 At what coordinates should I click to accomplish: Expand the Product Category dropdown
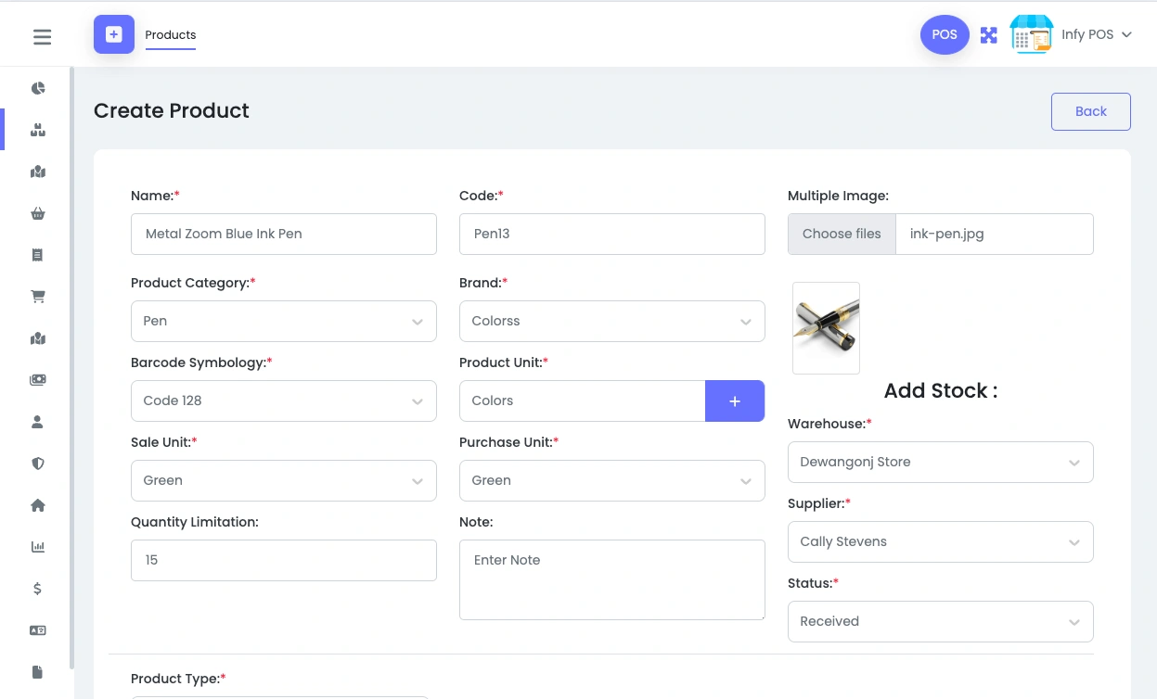coord(283,321)
